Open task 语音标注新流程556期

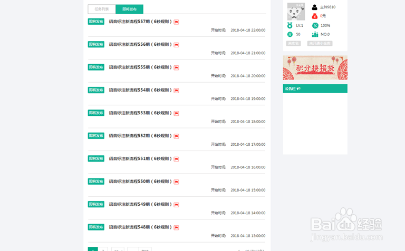(140, 44)
